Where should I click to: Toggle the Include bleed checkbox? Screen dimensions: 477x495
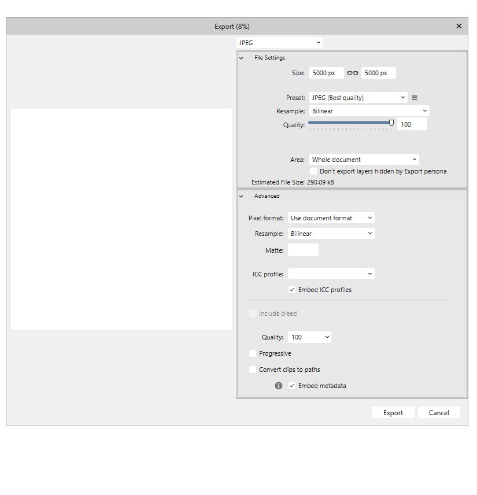pos(253,313)
